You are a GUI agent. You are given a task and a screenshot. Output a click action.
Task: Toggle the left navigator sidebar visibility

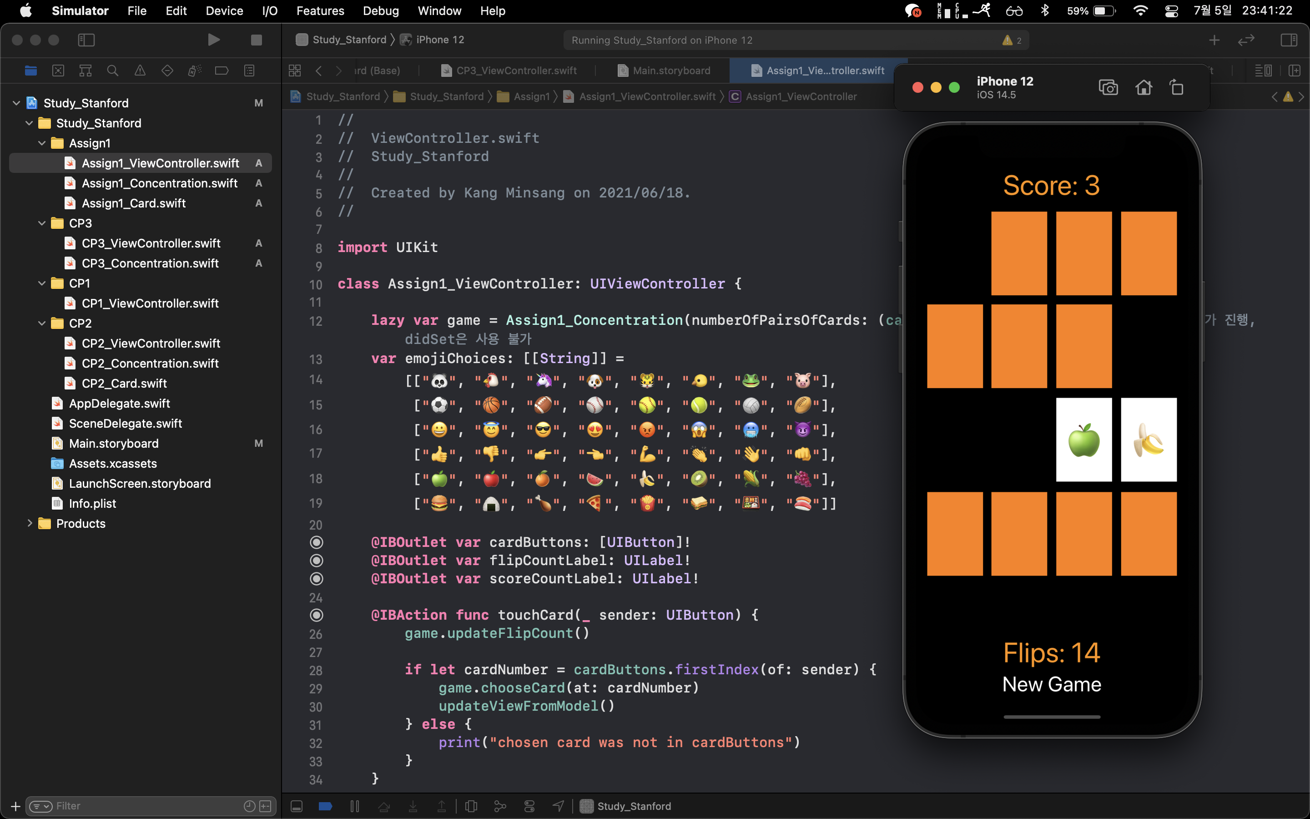(86, 40)
